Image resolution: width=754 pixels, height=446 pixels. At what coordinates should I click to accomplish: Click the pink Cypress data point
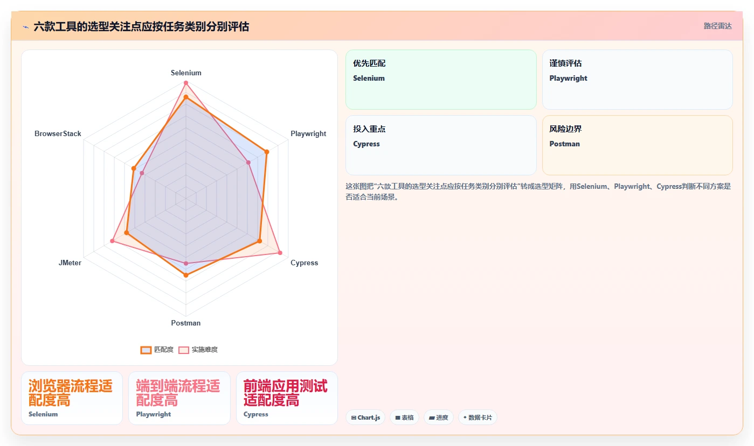[x=280, y=252]
